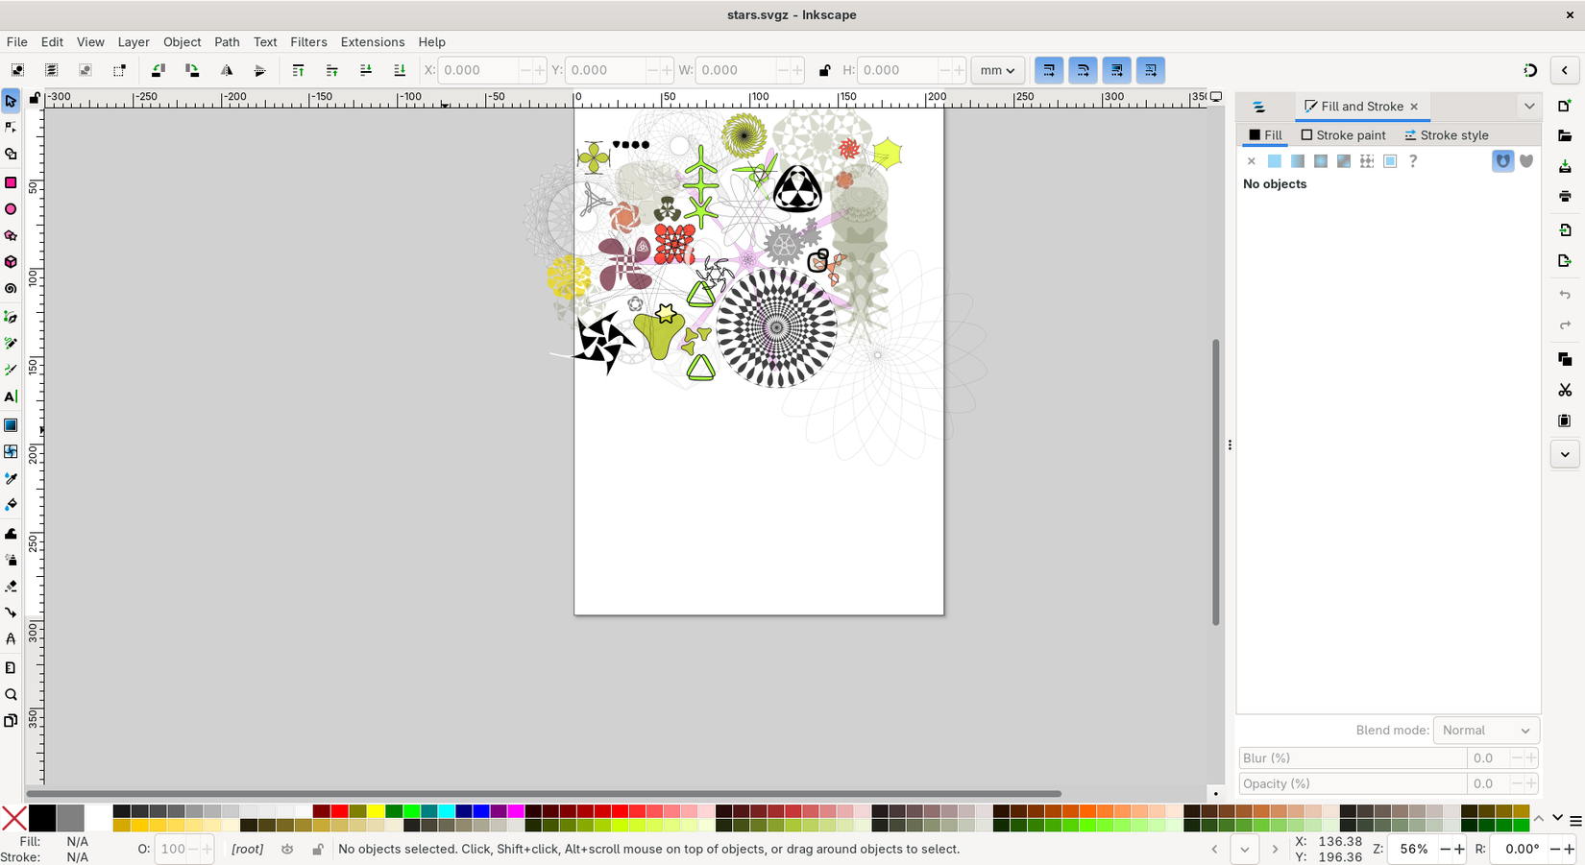Switch to the Stroke paint tab

coord(1344,134)
